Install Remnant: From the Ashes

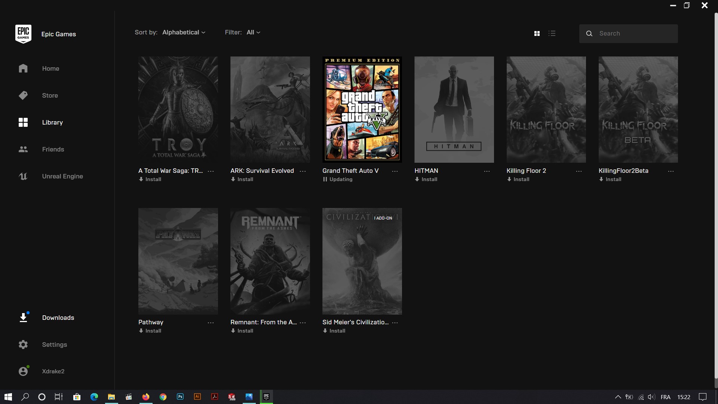[x=242, y=331]
